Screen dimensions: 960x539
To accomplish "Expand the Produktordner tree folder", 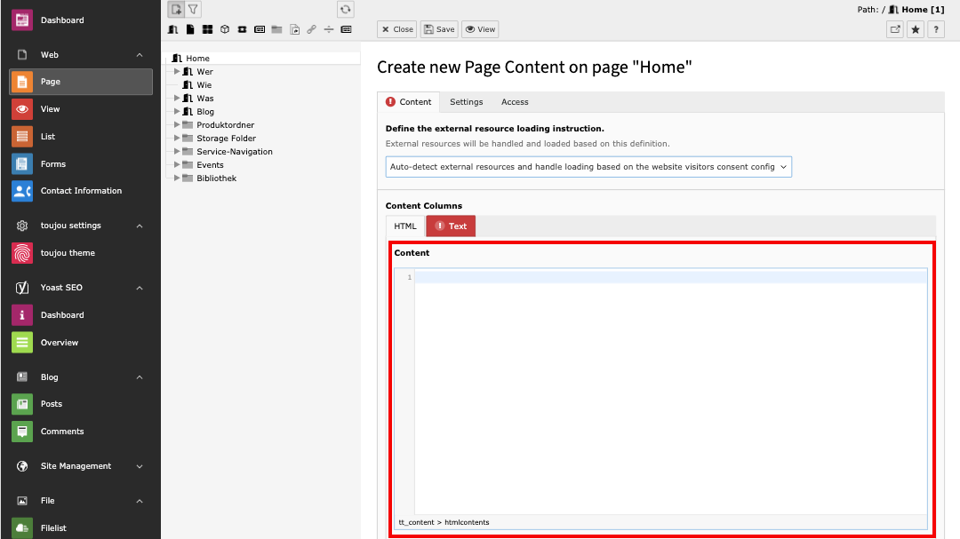I will pos(177,125).
